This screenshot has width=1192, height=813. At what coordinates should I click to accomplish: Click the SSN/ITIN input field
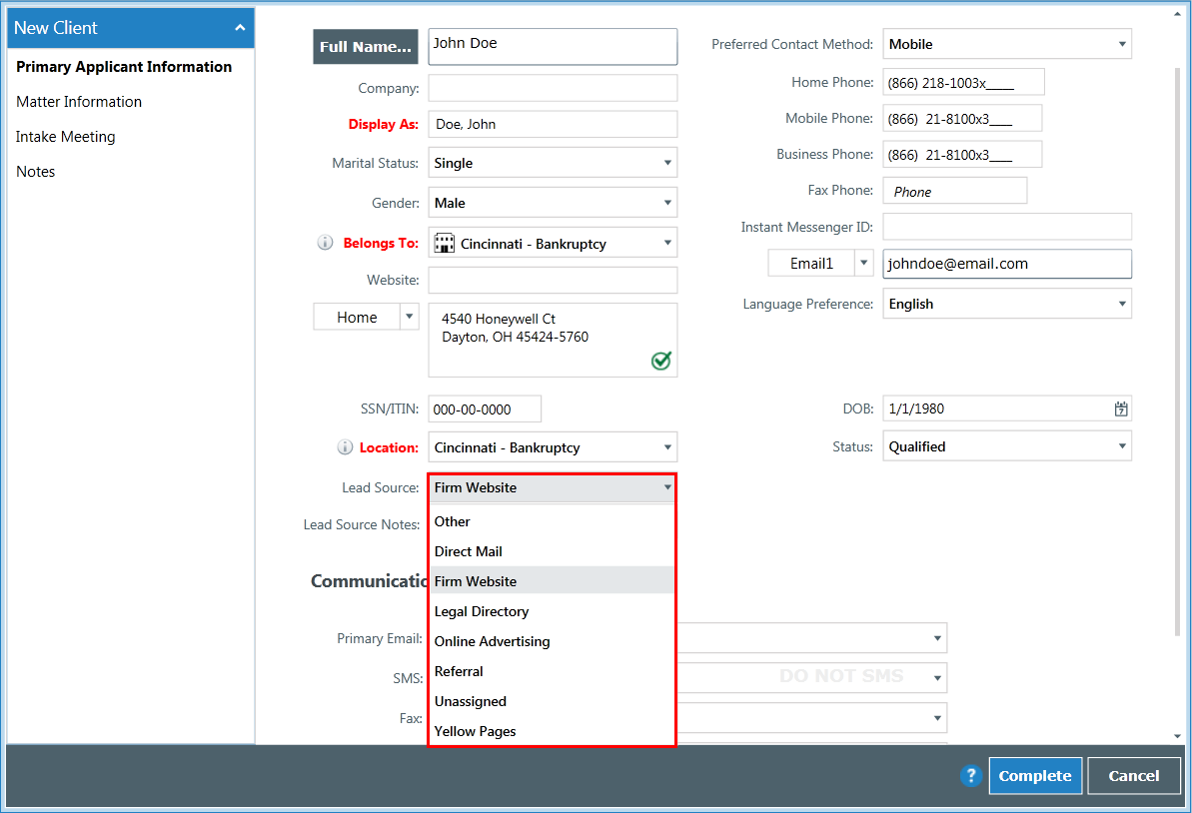tap(485, 408)
